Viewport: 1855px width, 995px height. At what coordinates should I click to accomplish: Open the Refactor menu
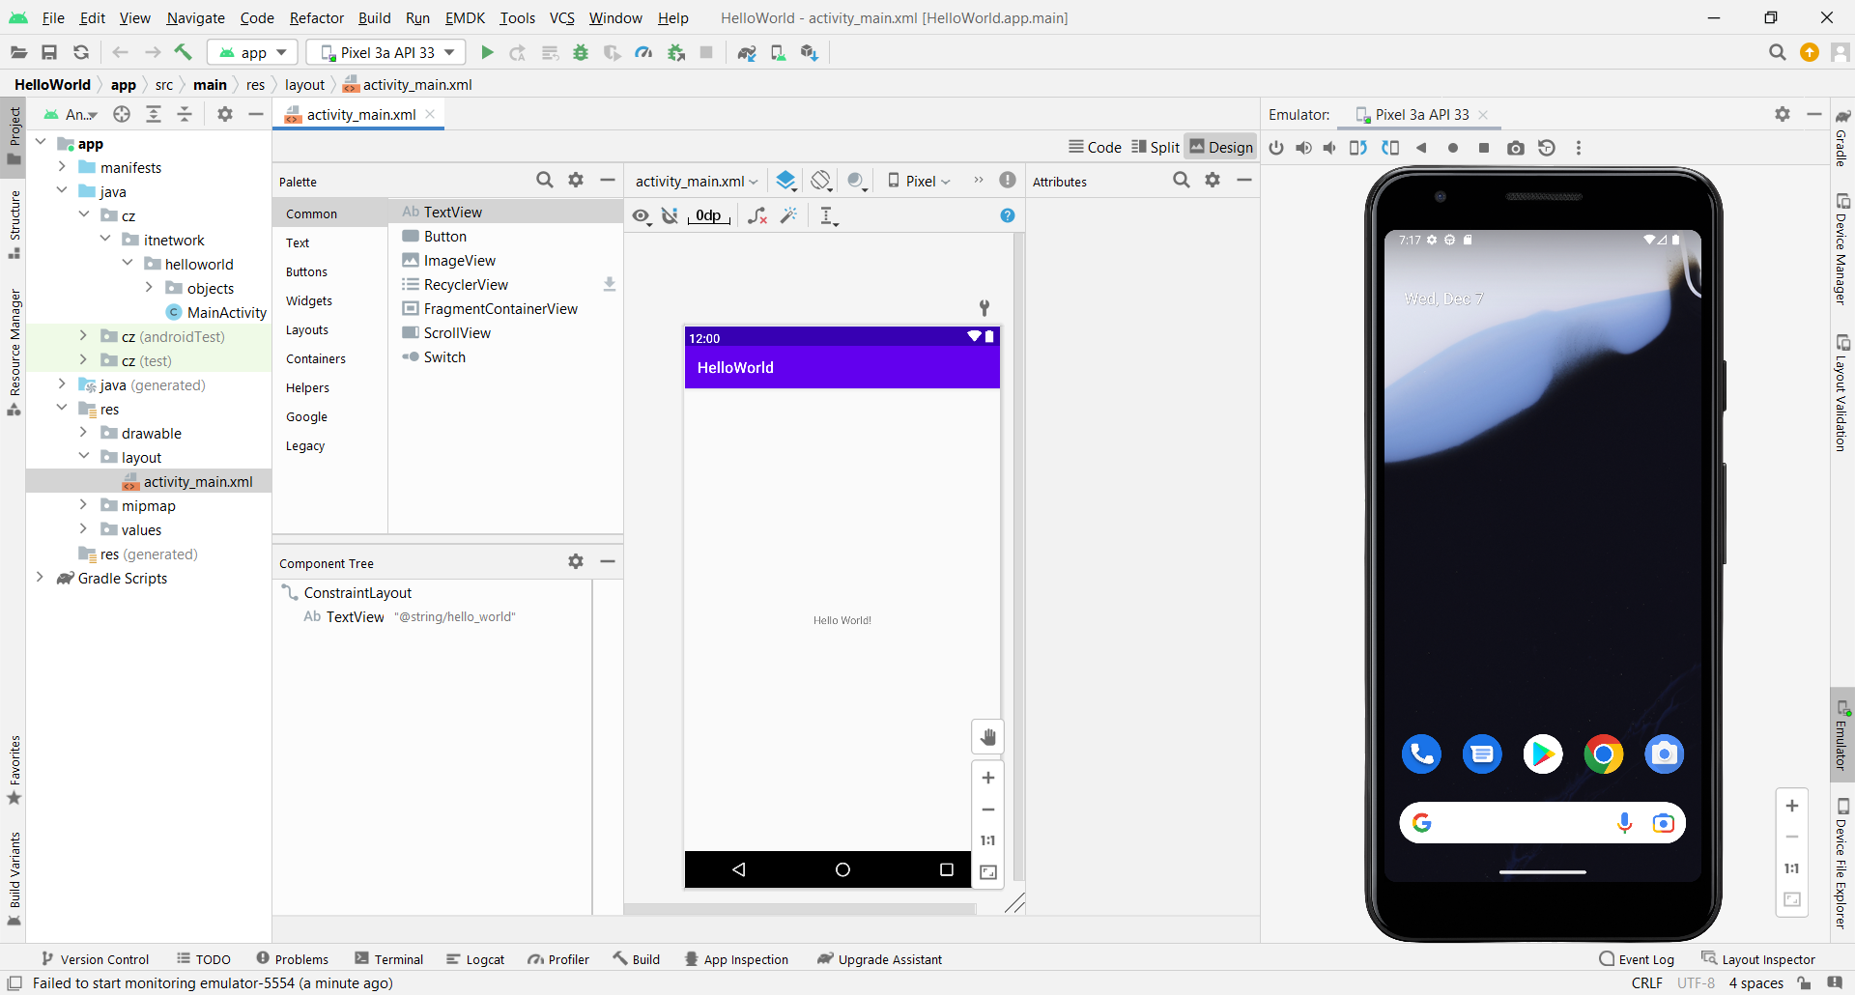point(317,17)
